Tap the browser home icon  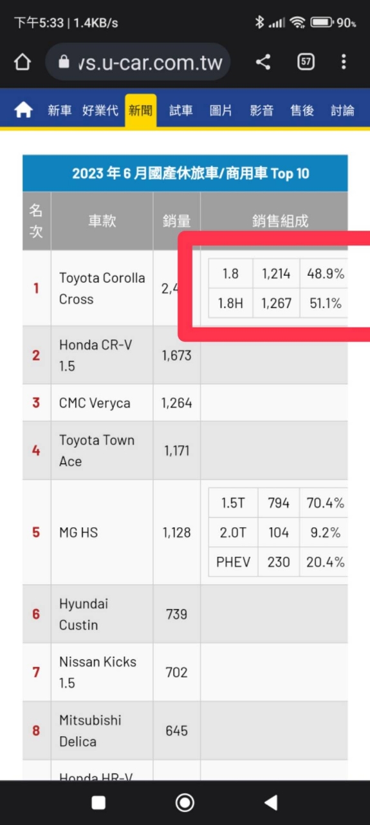(x=23, y=62)
